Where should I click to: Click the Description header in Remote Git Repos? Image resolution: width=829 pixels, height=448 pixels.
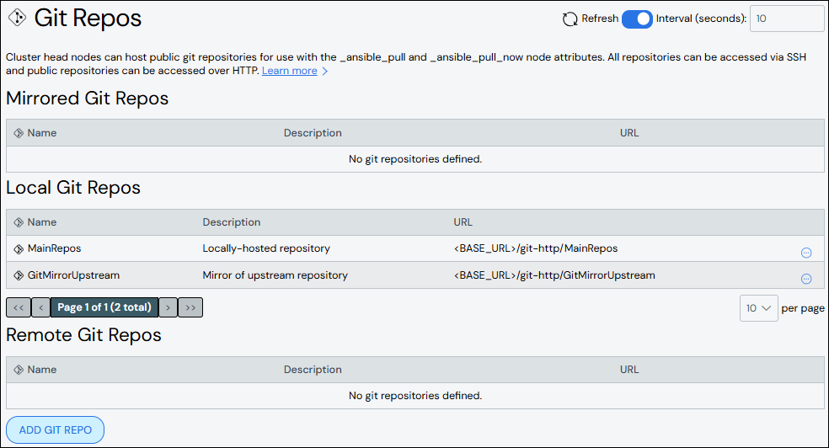point(313,370)
